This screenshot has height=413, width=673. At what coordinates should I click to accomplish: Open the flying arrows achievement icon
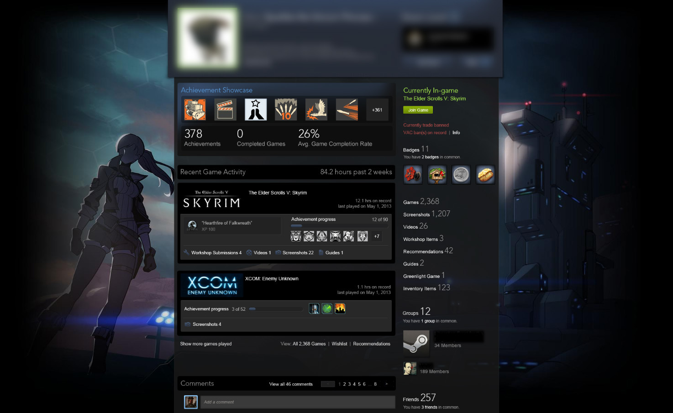347,110
